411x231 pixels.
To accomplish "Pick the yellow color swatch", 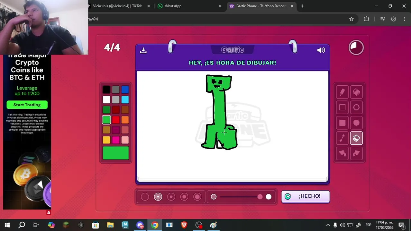I will click(106, 140).
